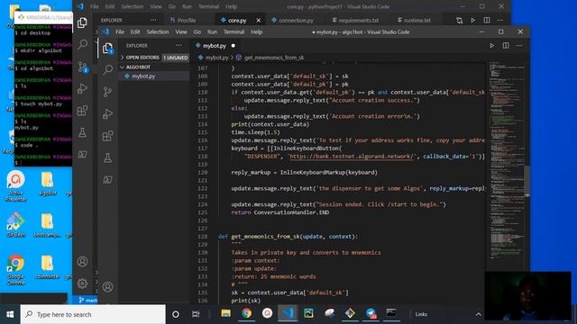This screenshot has height=324, width=577.
Task: Click Open Changes icon in back pythonProject1 window
Action: [x=459, y=20]
